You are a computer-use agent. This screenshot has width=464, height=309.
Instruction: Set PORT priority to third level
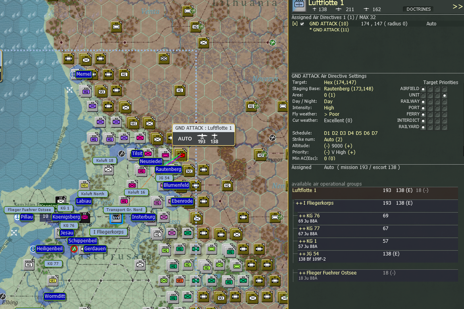coord(437,108)
